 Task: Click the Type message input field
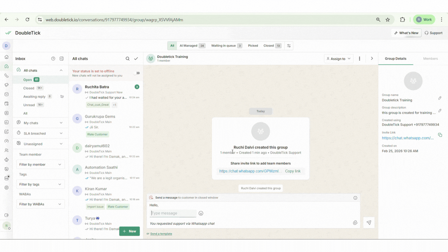[173, 213]
